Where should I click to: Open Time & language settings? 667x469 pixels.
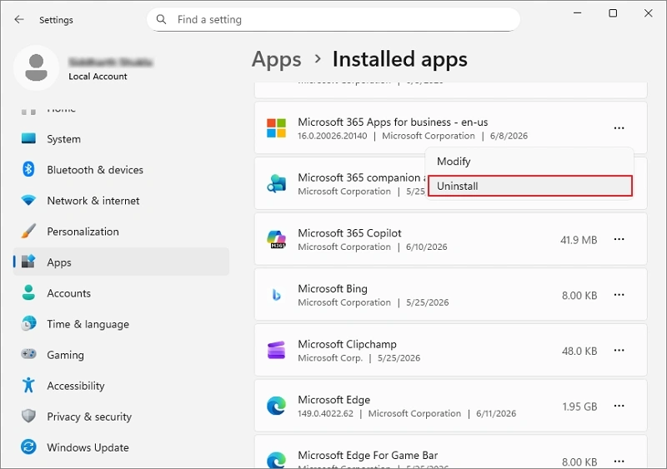[x=121, y=324]
